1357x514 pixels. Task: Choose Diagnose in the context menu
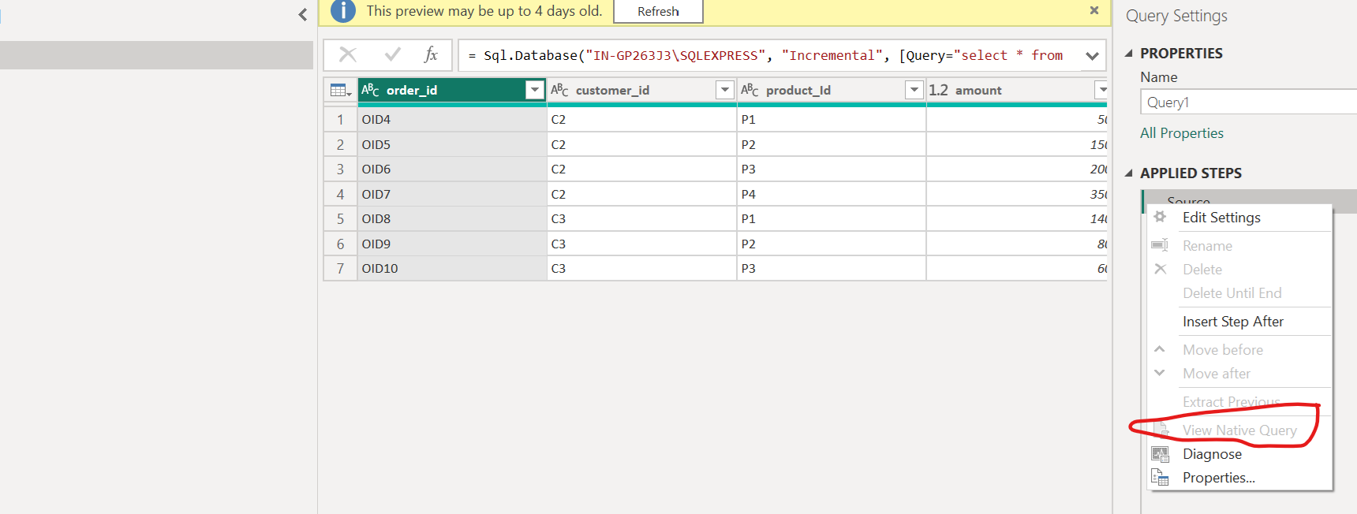[1212, 454]
